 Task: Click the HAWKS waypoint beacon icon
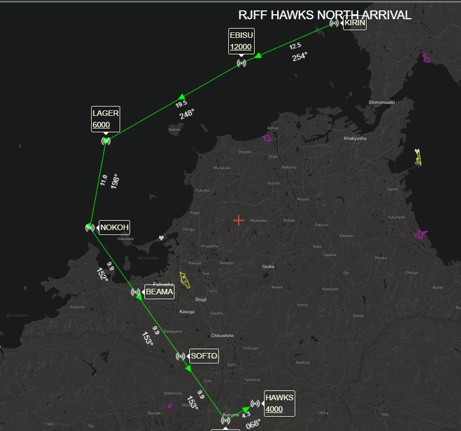(x=255, y=404)
